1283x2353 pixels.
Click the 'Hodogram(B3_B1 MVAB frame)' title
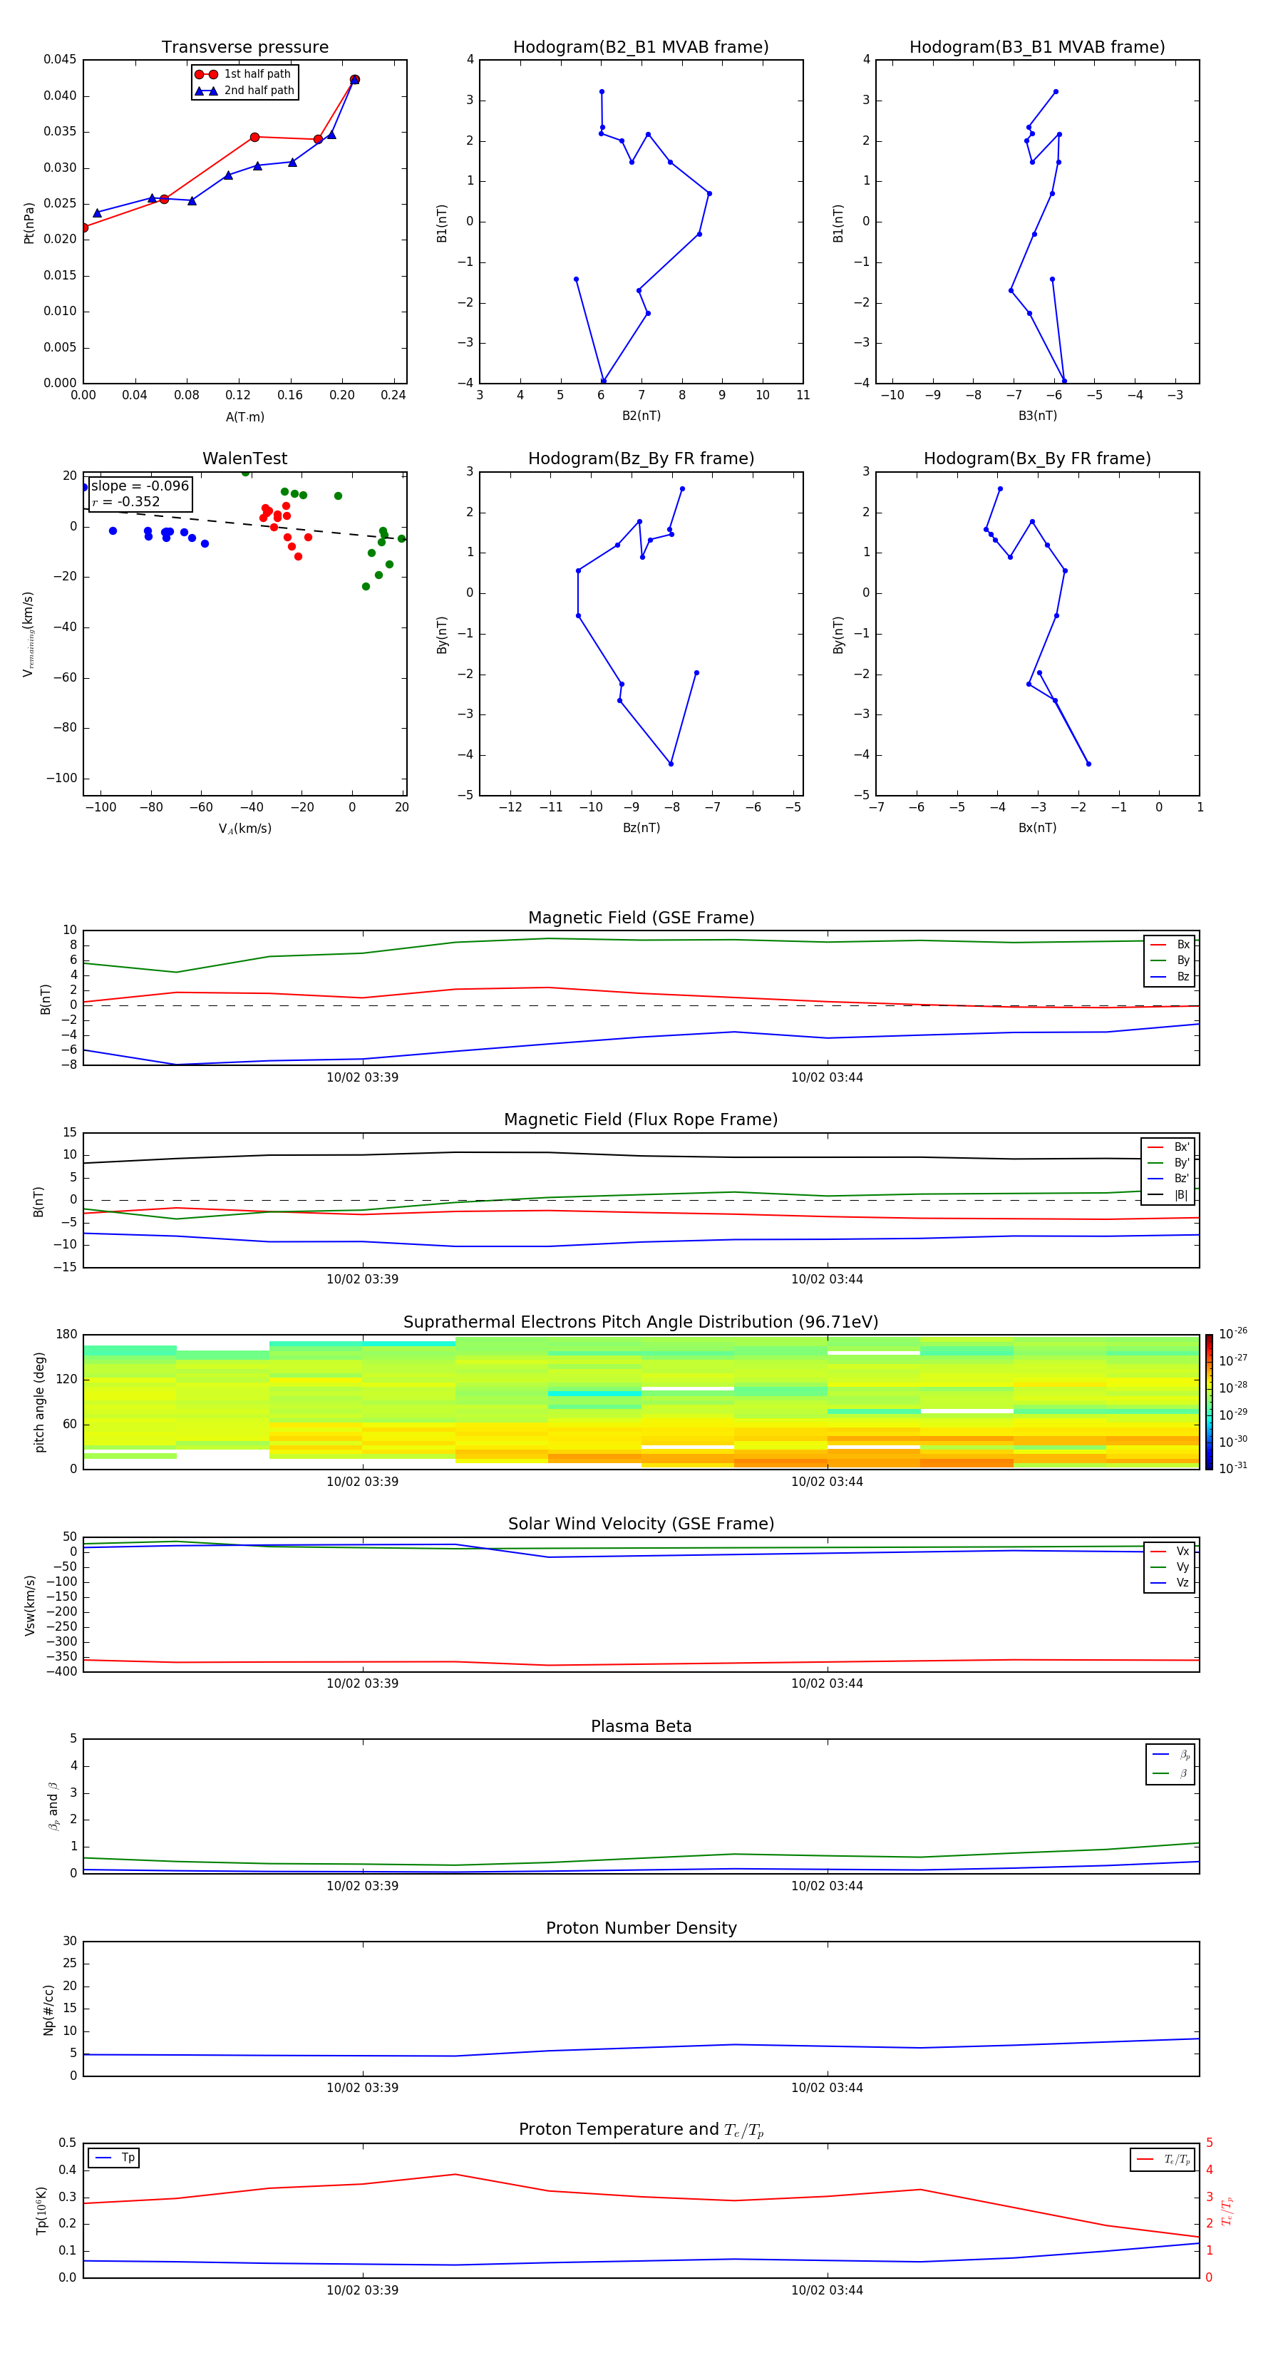pos(1037,46)
